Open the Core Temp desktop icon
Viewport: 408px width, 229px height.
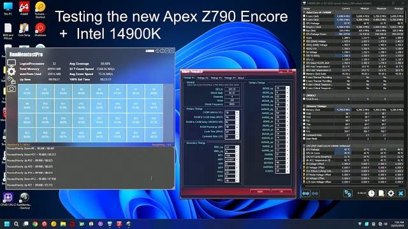click(24, 30)
